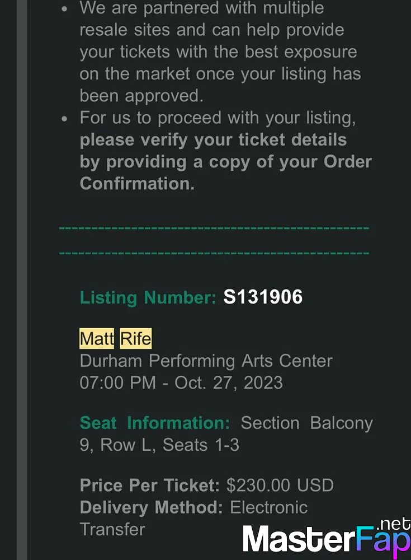This screenshot has height=560, width=411.
Task: Select the highlighted word Matt
Action: click(x=97, y=338)
